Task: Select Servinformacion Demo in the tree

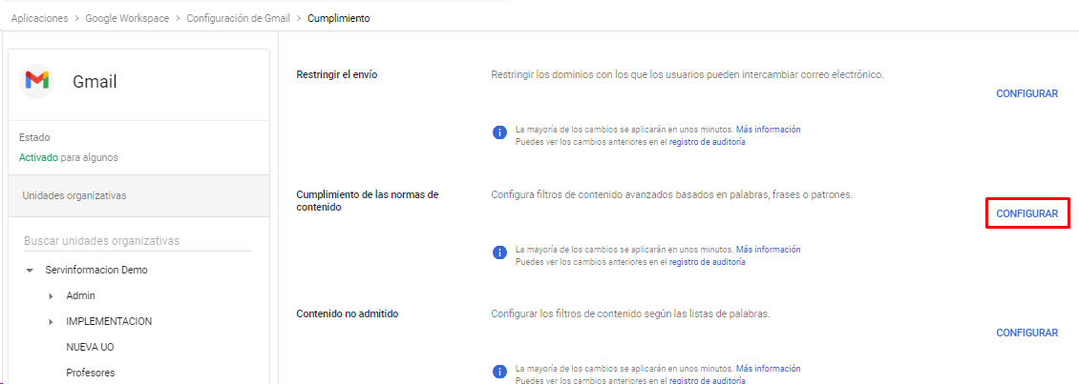Action: pos(96,270)
